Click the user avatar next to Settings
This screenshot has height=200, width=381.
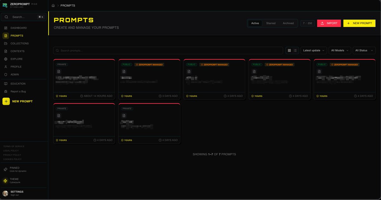[x=5, y=193]
